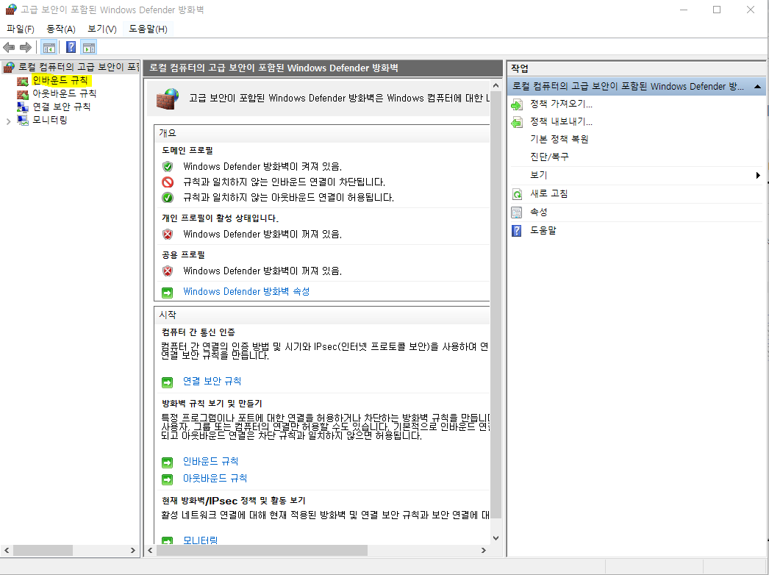Click the 연결 보안 규칙 tree icon
The image size is (769, 575).
[x=23, y=107]
